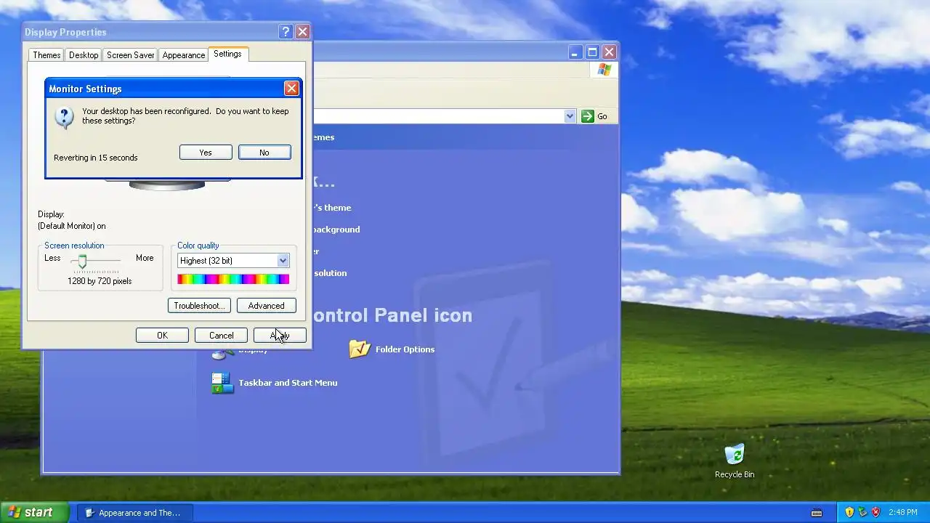
Task: Click the Start button
Action: 35,512
